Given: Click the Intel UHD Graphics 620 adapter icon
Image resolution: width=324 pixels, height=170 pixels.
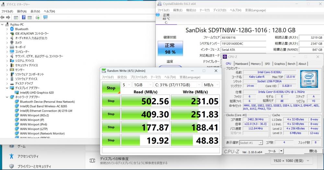Looking at the screenshot, I should [x=17, y=93].
